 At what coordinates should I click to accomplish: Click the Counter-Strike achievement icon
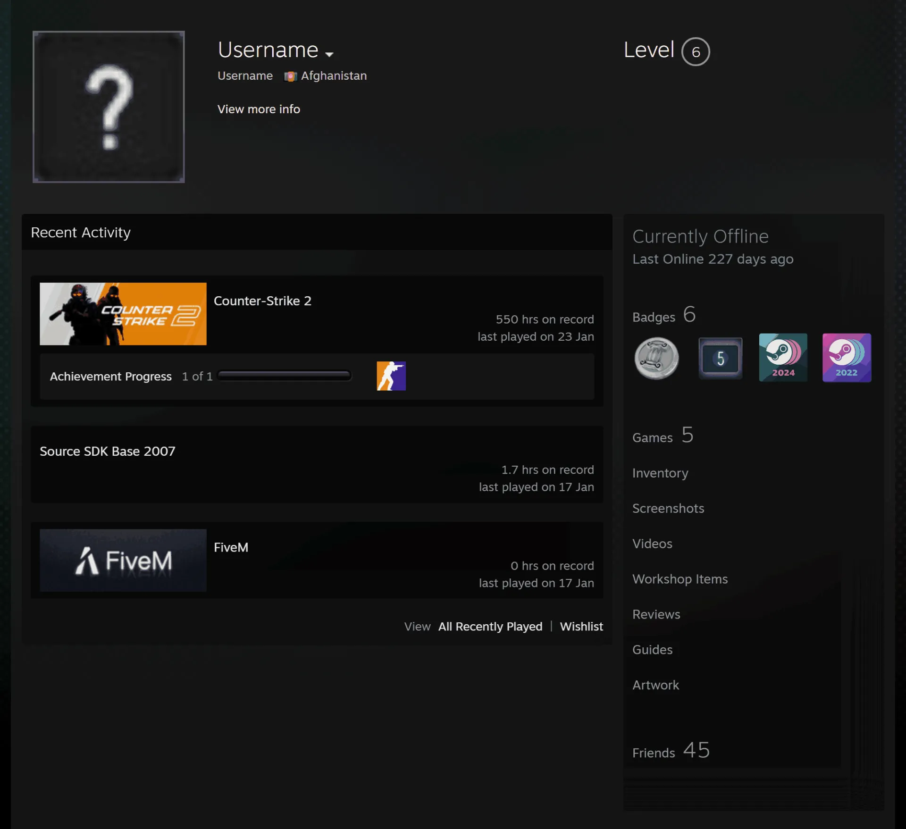click(x=391, y=376)
